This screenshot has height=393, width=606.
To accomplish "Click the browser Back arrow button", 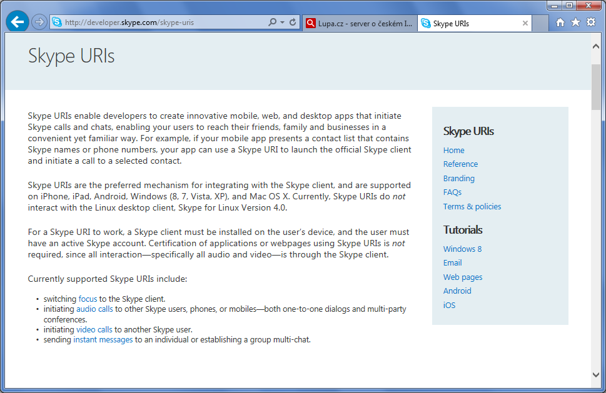I will pos(18,22).
